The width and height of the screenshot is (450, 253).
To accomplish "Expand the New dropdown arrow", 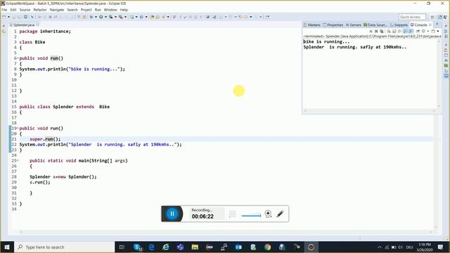I will point(8,17).
